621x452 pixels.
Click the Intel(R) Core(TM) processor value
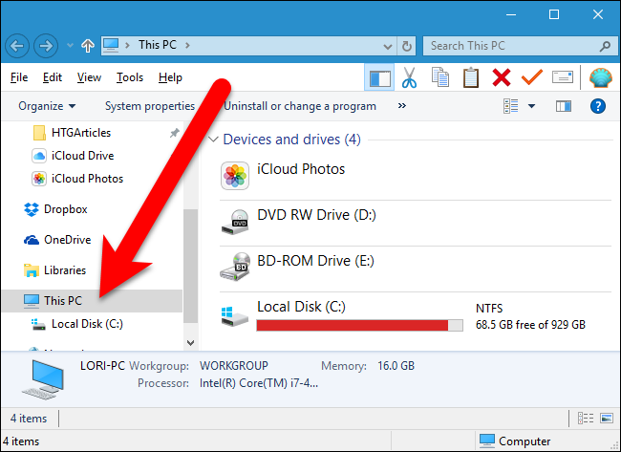pyautogui.click(x=259, y=383)
